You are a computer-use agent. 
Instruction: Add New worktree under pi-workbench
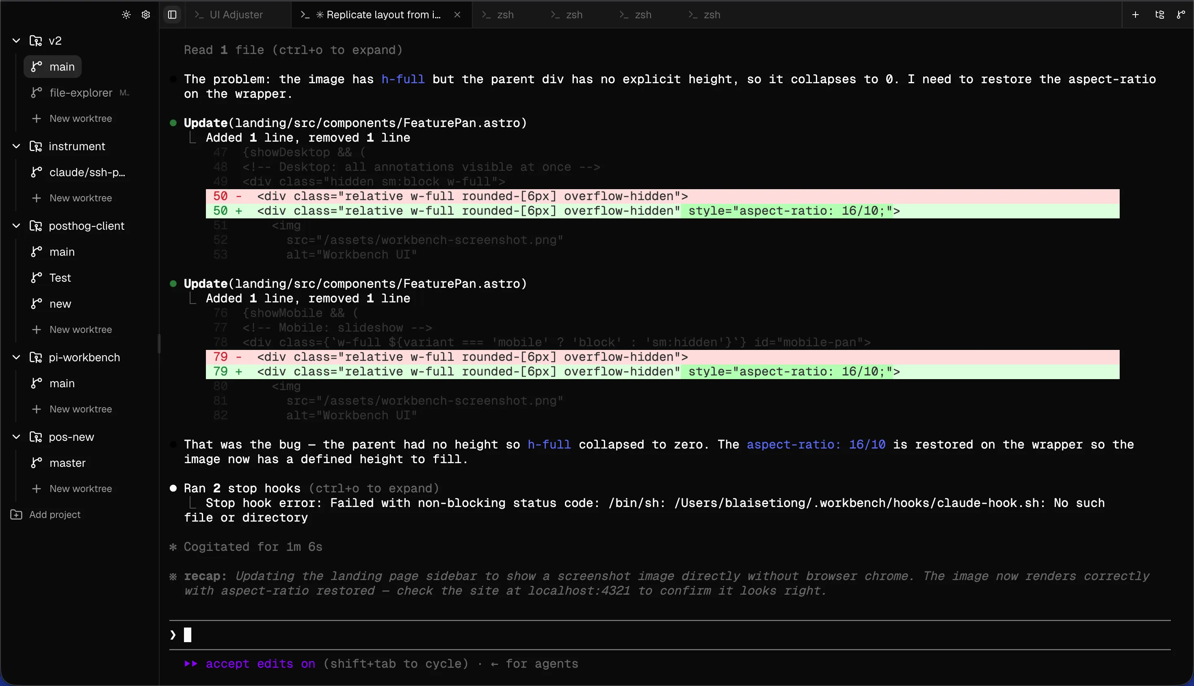tap(72, 409)
